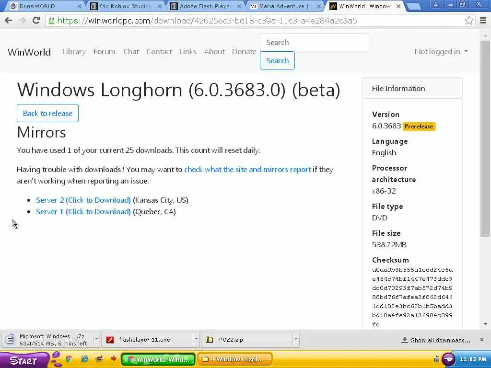This screenshot has height=368, width=491.
Task: Download from Server 1 (Quebec)
Action: coord(83,211)
